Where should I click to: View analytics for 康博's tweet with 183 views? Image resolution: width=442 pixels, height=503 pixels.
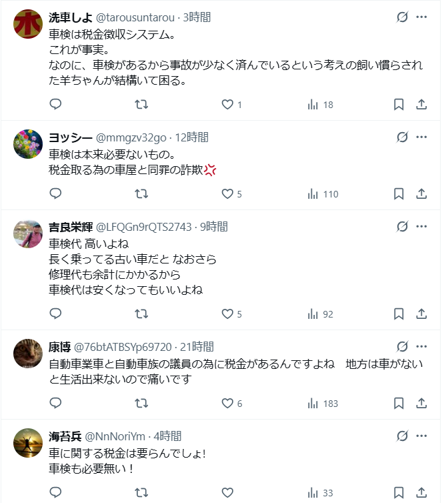pos(323,404)
